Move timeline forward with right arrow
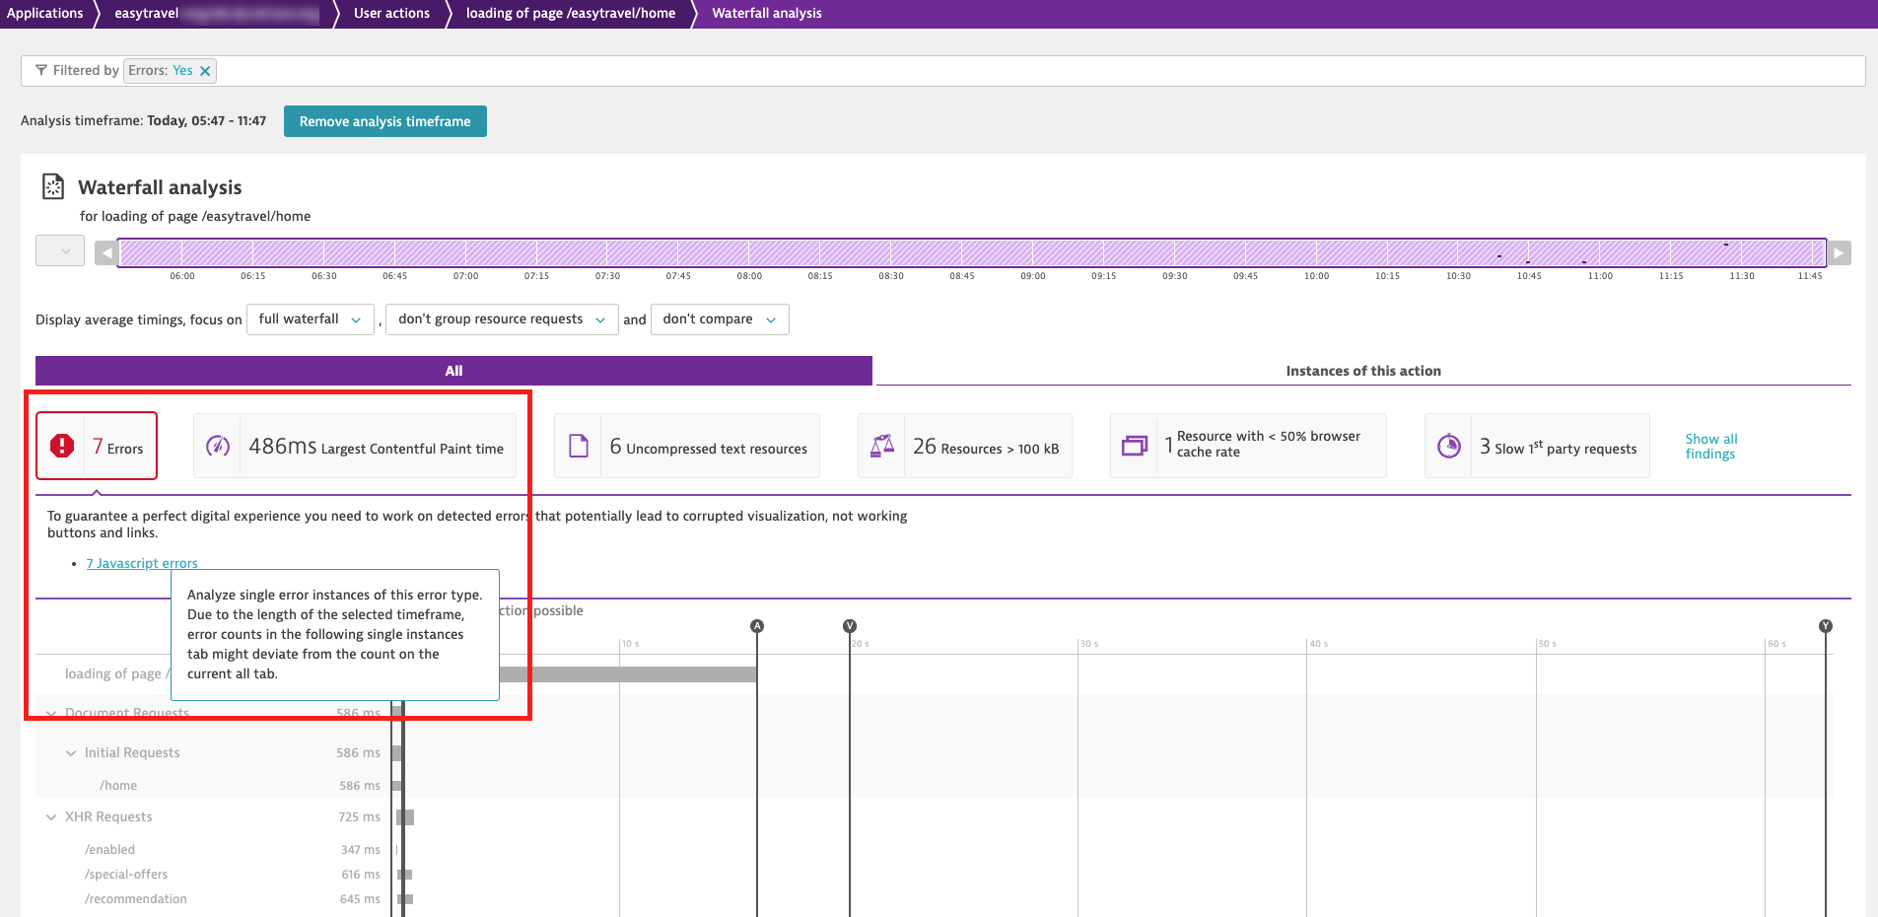The image size is (1878, 917). [1839, 253]
